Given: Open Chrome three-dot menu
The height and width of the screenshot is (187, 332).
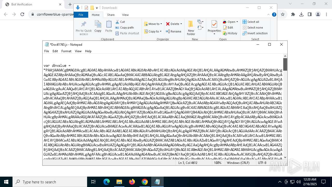Looking at the screenshot, I should coord(326,15).
